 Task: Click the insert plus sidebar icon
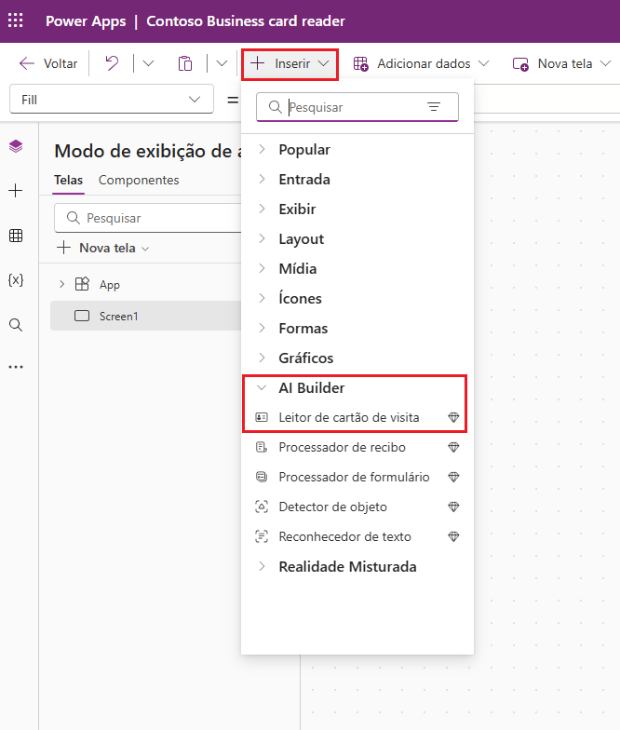[x=16, y=190]
